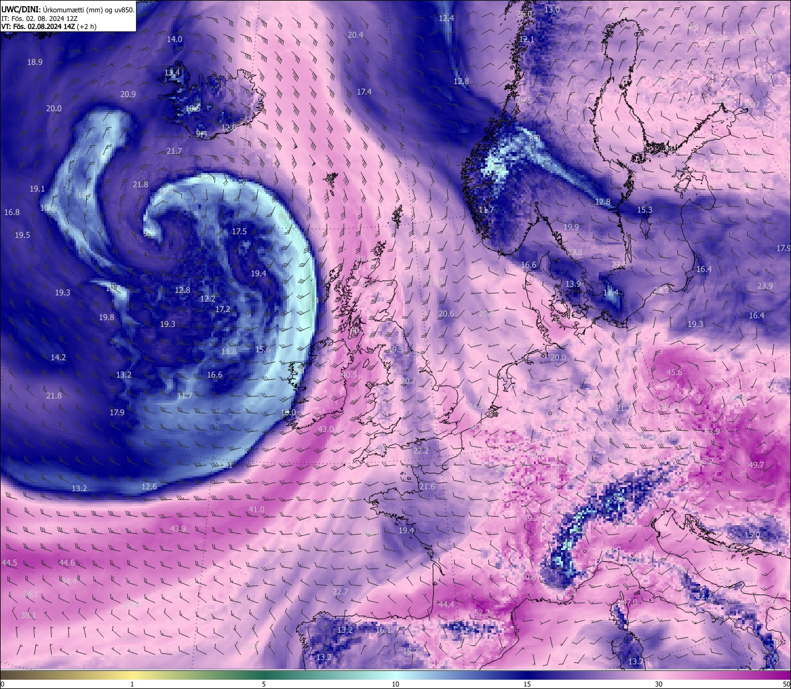Select the 47.0 value label

[630, 602]
